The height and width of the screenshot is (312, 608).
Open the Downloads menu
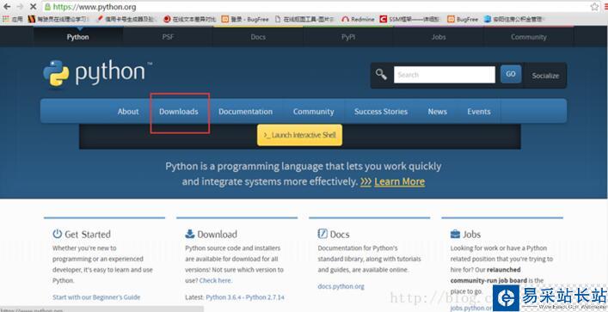178,112
